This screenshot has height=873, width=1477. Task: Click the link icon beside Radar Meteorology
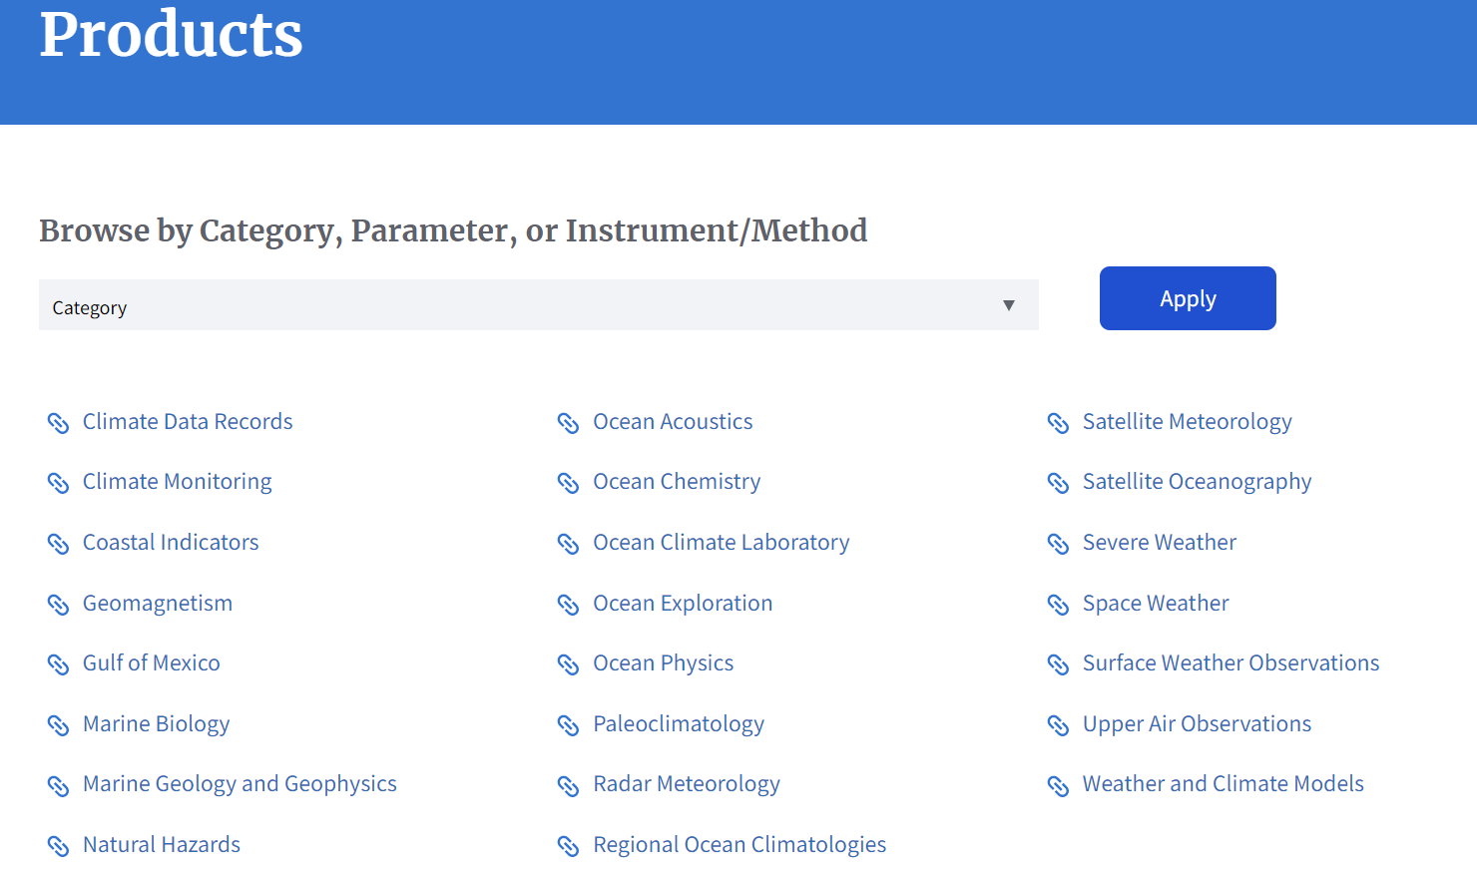[568, 786]
